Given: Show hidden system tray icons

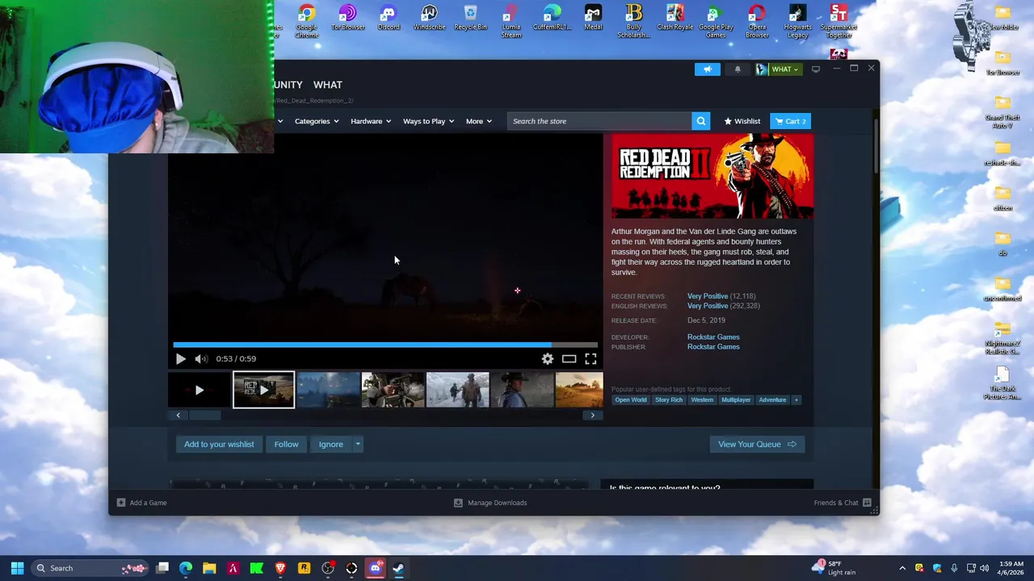Looking at the screenshot, I should click(902, 568).
